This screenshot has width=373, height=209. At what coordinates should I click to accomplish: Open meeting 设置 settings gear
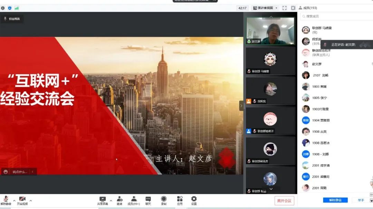coord(194,201)
